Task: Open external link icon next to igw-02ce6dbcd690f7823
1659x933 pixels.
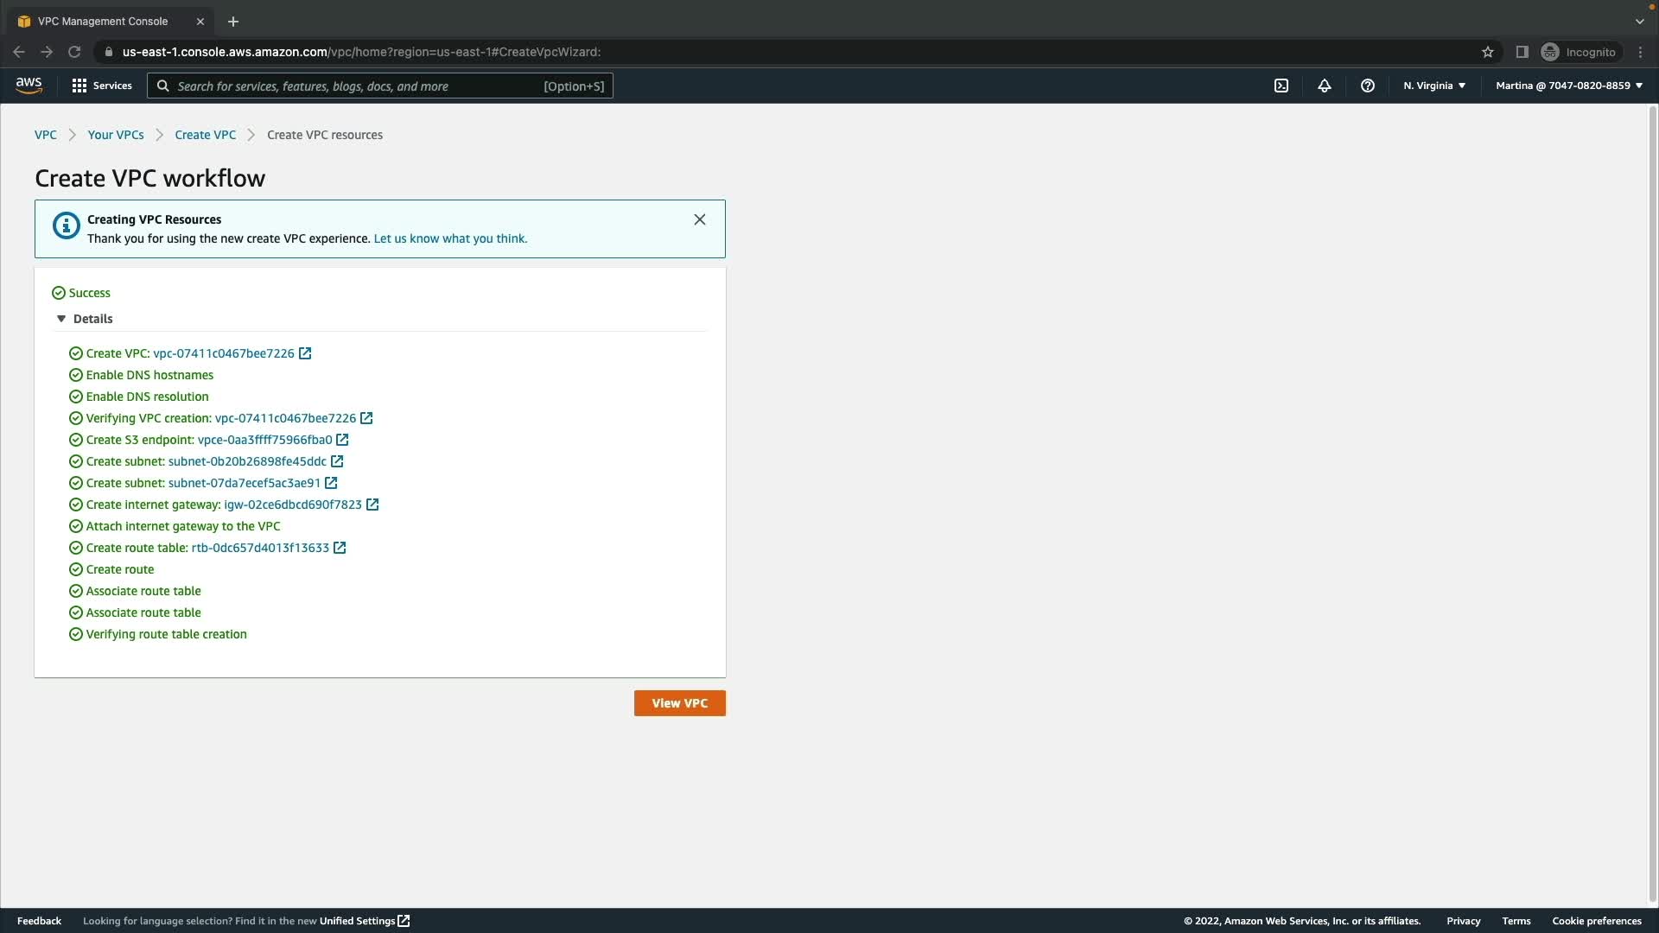Action: [x=372, y=505]
